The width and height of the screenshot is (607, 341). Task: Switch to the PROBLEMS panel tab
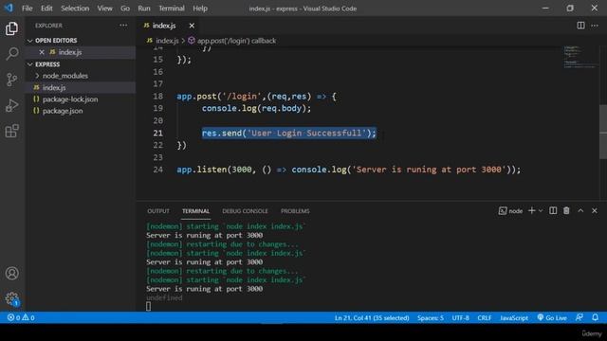coord(295,211)
